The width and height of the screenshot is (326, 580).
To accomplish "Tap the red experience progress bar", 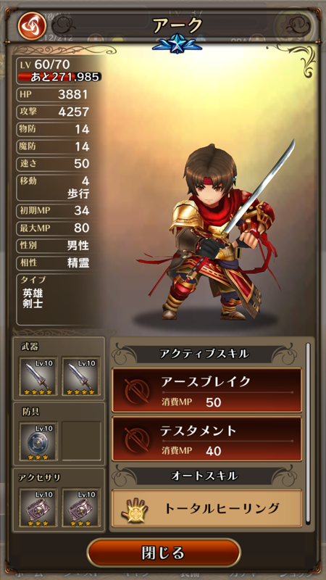I will (x=59, y=77).
